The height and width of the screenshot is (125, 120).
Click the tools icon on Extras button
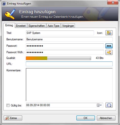tap(7, 118)
